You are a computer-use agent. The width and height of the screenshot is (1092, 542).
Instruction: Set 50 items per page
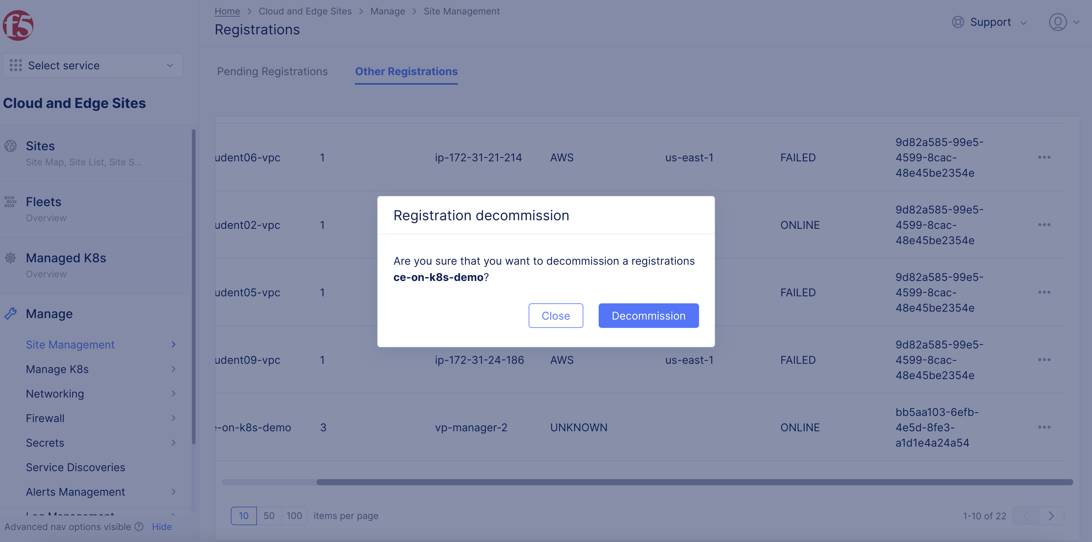pyautogui.click(x=269, y=516)
